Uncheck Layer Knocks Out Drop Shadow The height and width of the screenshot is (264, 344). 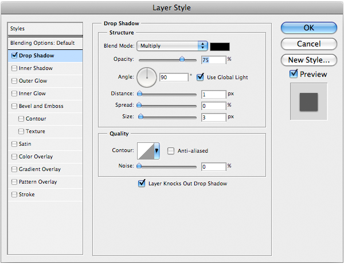pyautogui.click(x=142, y=184)
